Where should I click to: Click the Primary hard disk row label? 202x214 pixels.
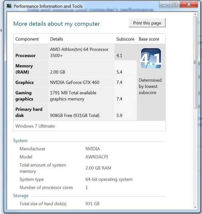[29, 112]
